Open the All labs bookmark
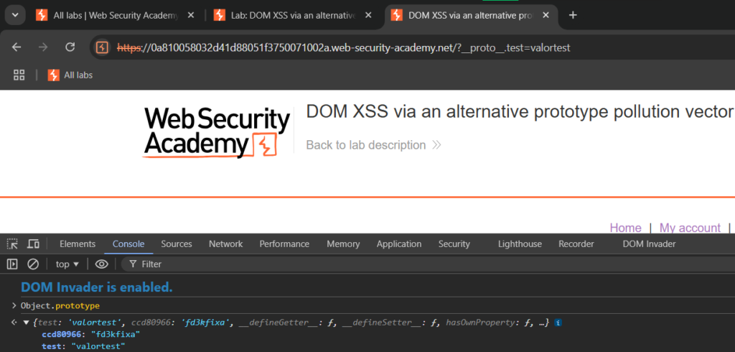735x352 pixels. 70,75
